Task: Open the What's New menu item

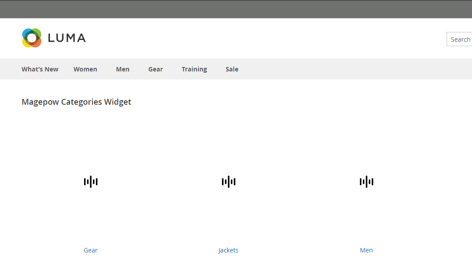Action: coord(40,69)
